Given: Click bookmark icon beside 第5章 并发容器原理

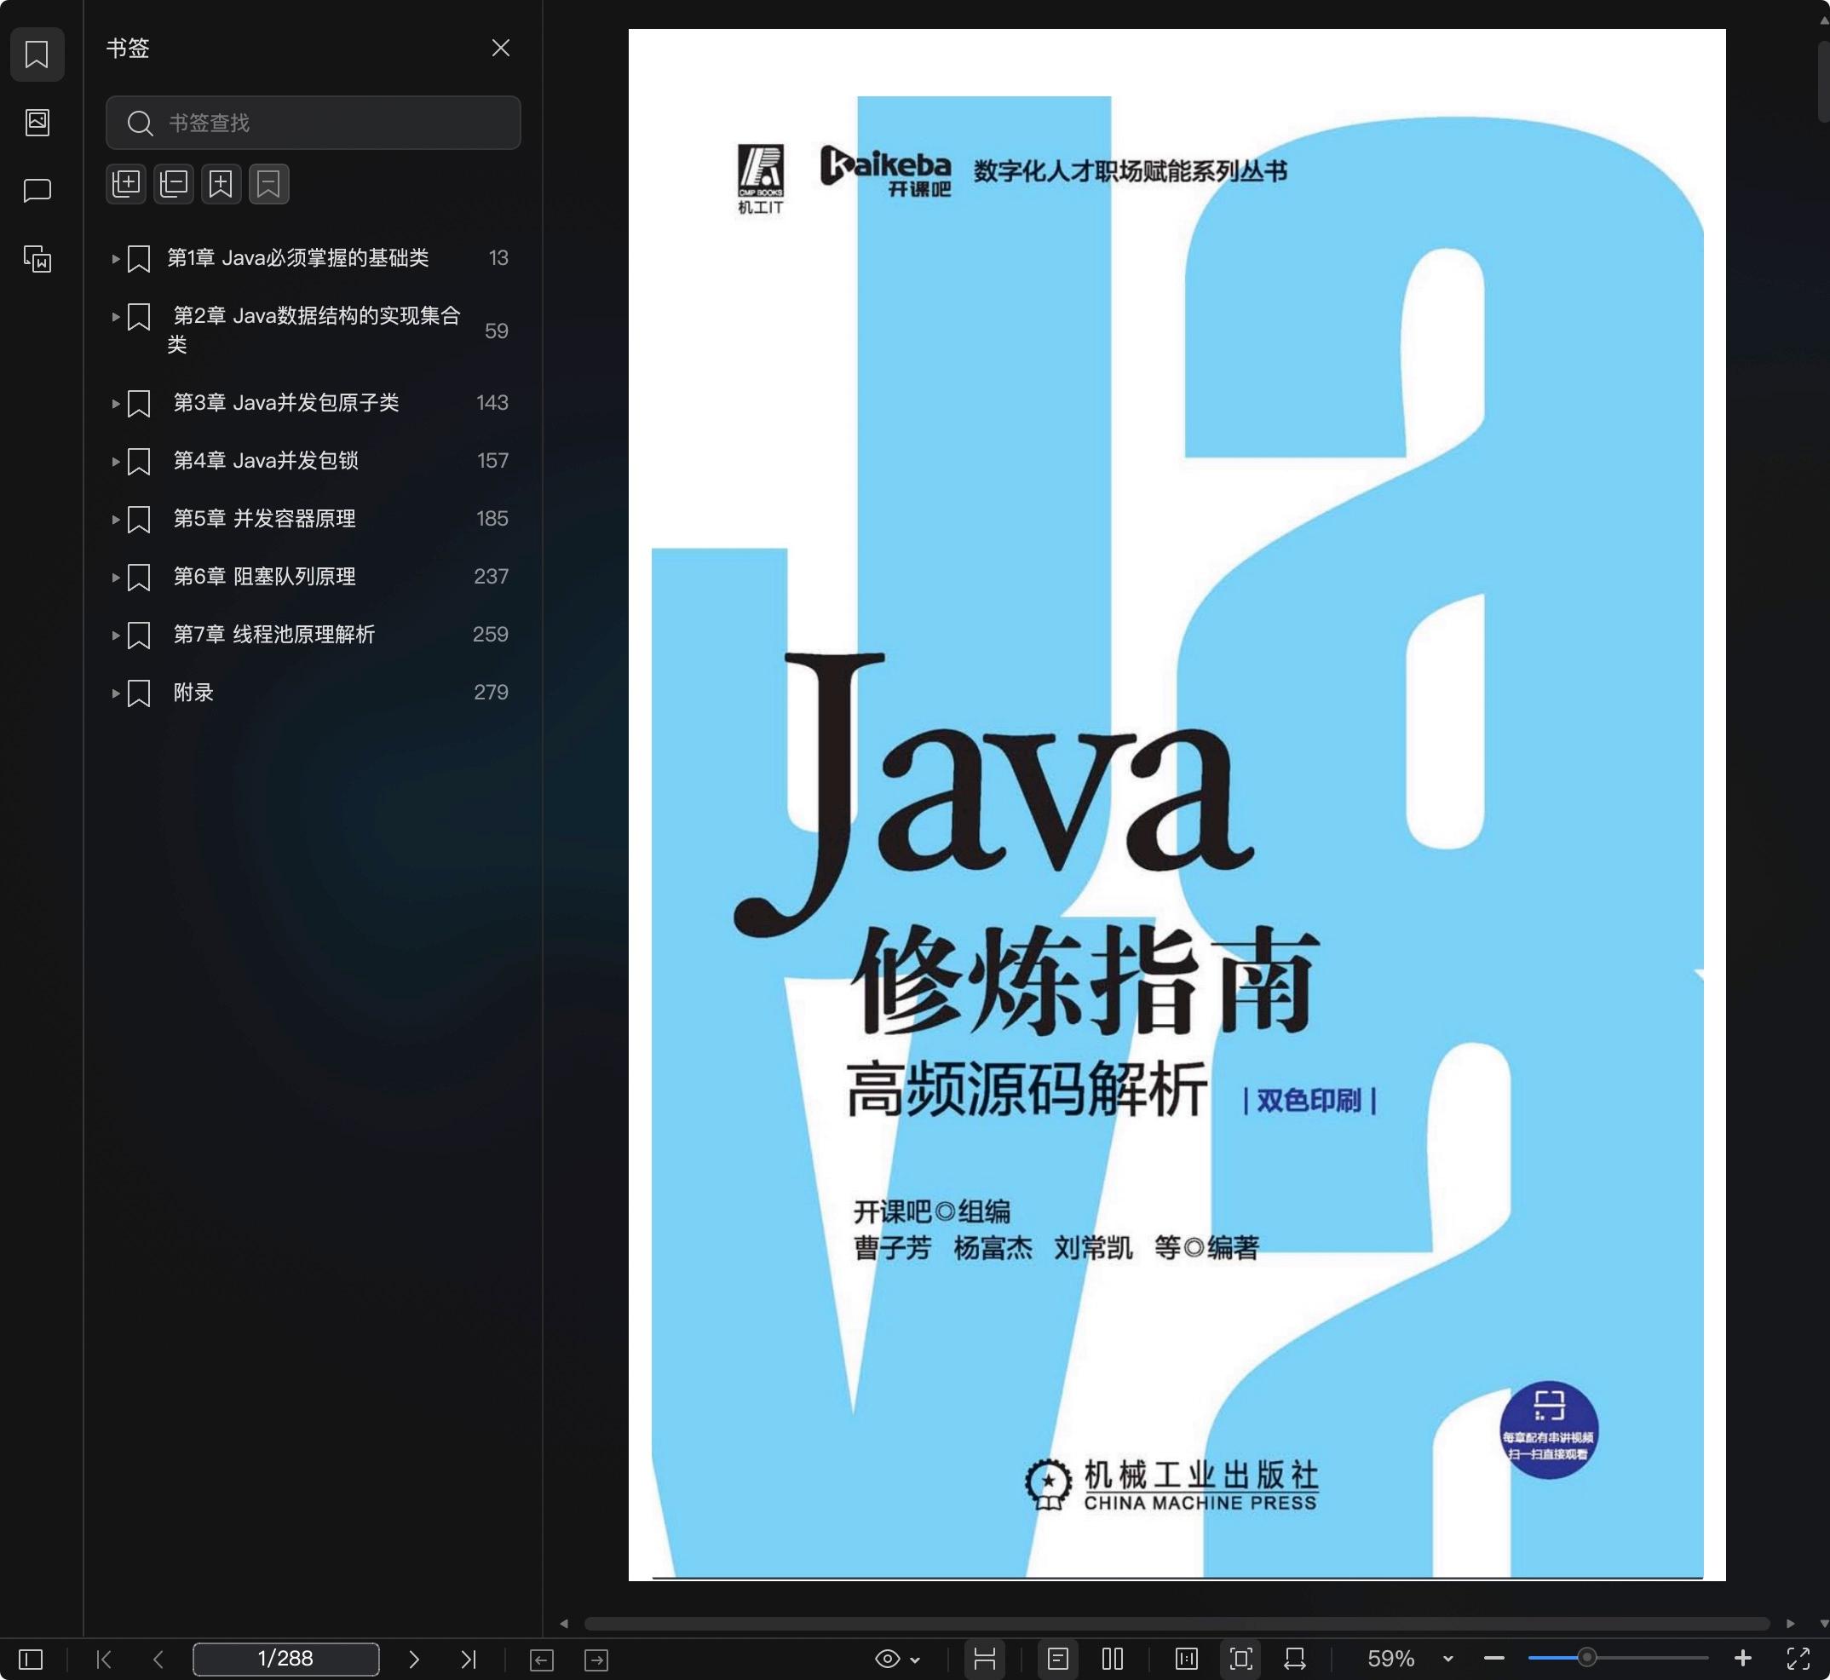Looking at the screenshot, I should (x=139, y=520).
